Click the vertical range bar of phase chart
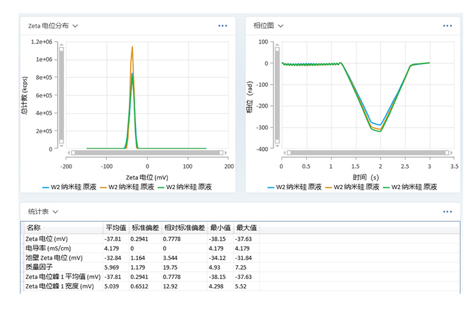 coord(277,95)
